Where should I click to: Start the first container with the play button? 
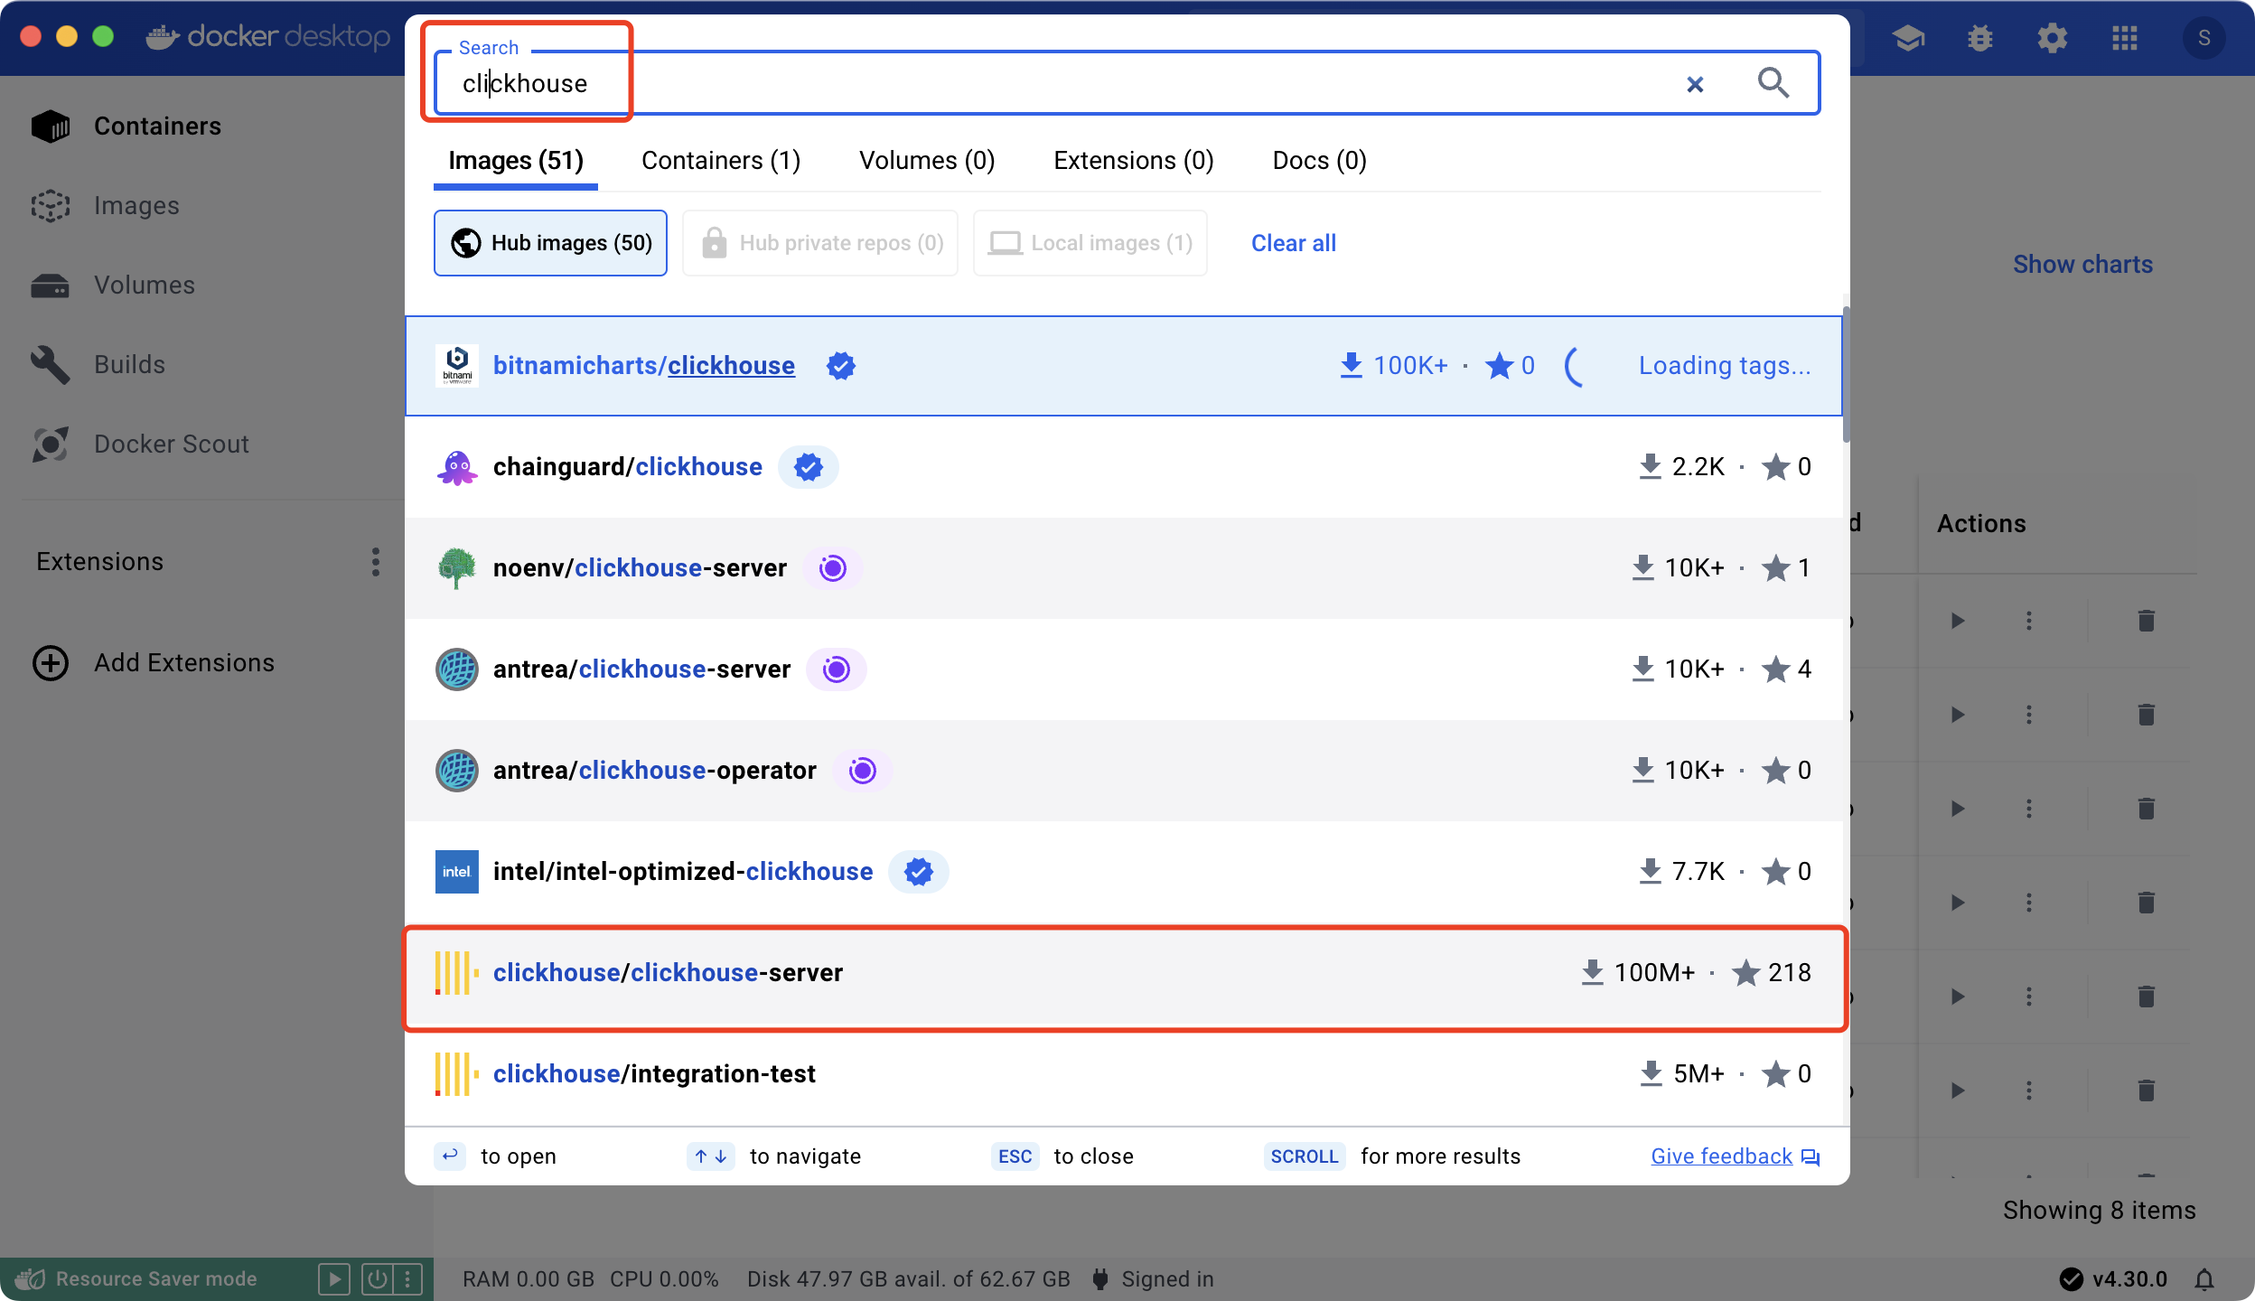click(x=1957, y=621)
